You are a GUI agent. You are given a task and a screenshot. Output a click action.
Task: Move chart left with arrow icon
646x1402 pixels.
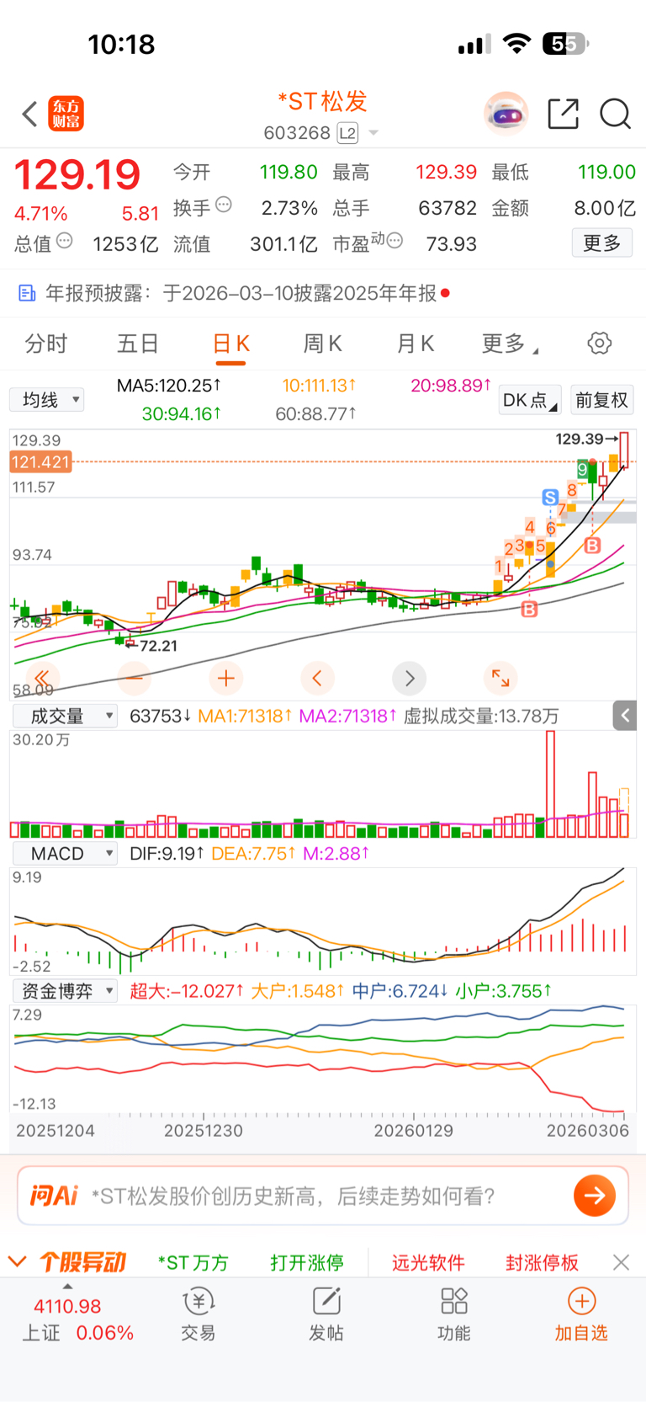[x=317, y=678]
